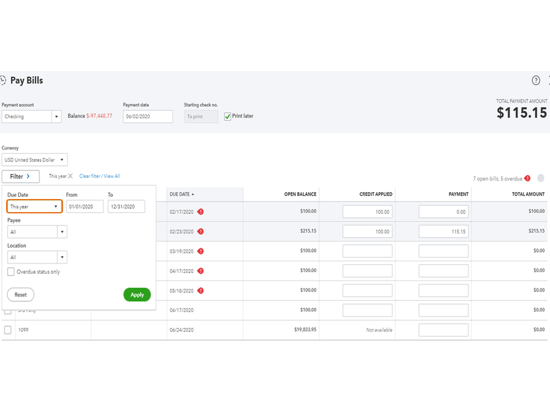This screenshot has width=550, height=412.
Task: Click the green Apply button
Action: tap(137, 295)
